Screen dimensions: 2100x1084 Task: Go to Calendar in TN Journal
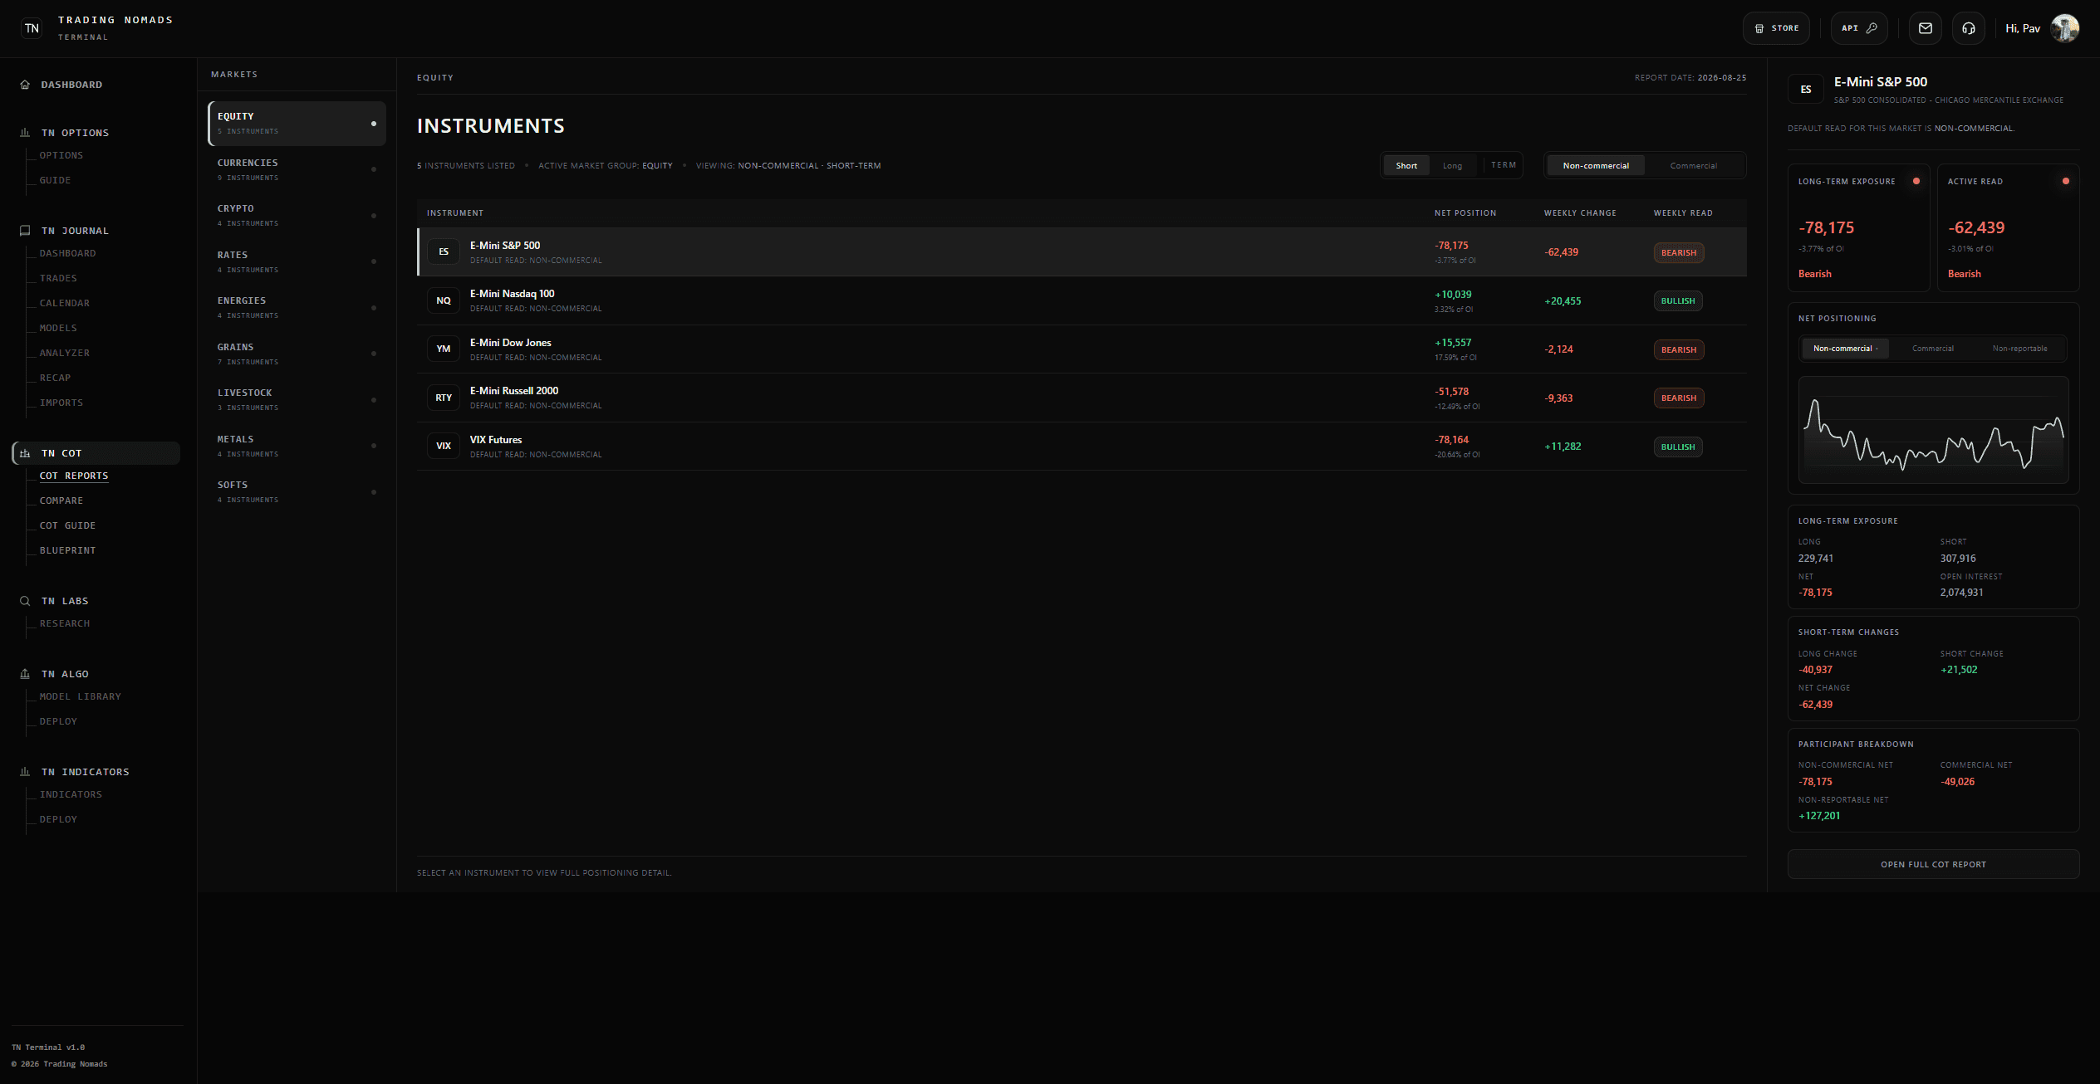point(65,303)
